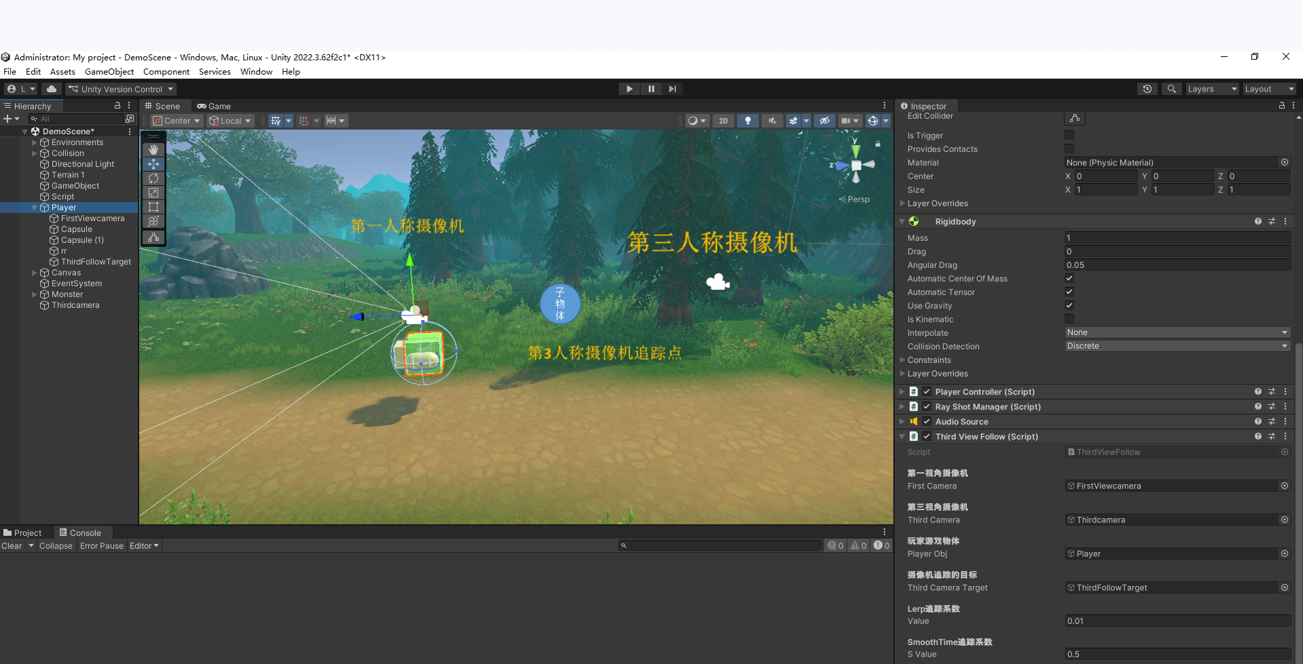Toggle scene lighting bulb icon

click(x=748, y=121)
